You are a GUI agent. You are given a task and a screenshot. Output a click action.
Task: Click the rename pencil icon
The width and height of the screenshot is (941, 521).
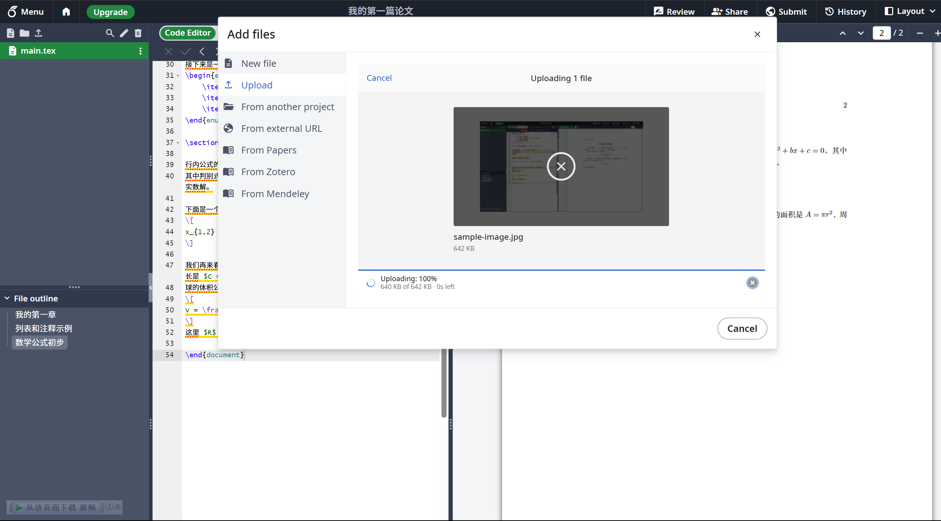124,33
